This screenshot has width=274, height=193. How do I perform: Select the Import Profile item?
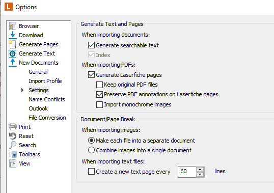pyautogui.click(x=45, y=81)
